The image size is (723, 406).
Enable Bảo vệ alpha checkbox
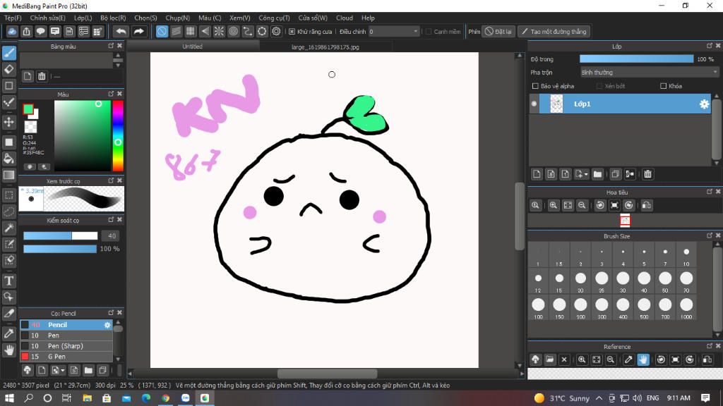click(x=535, y=86)
